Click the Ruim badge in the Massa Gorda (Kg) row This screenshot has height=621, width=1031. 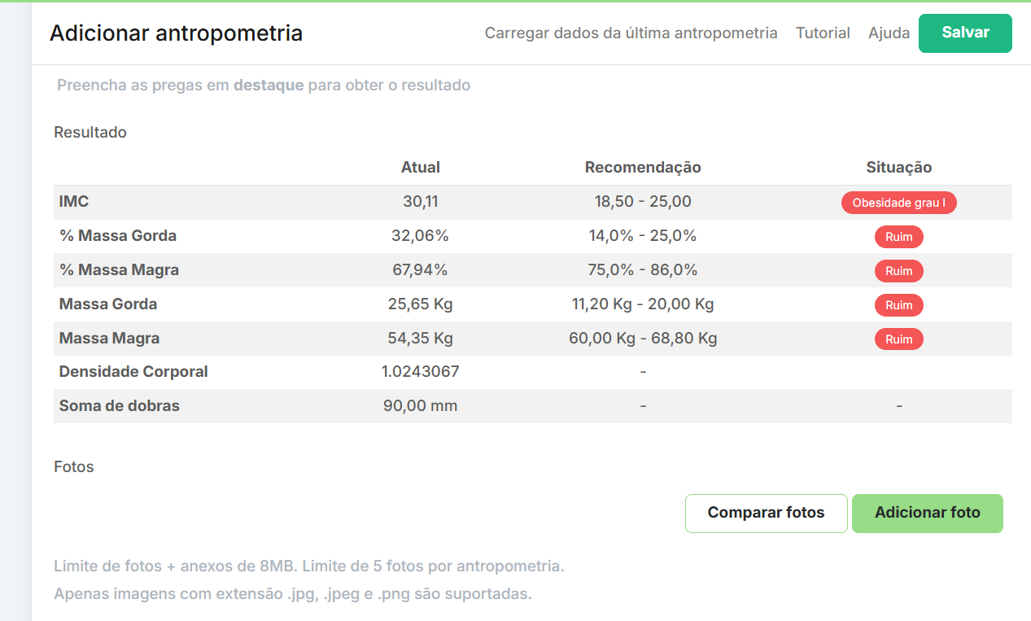click(898, 305)
